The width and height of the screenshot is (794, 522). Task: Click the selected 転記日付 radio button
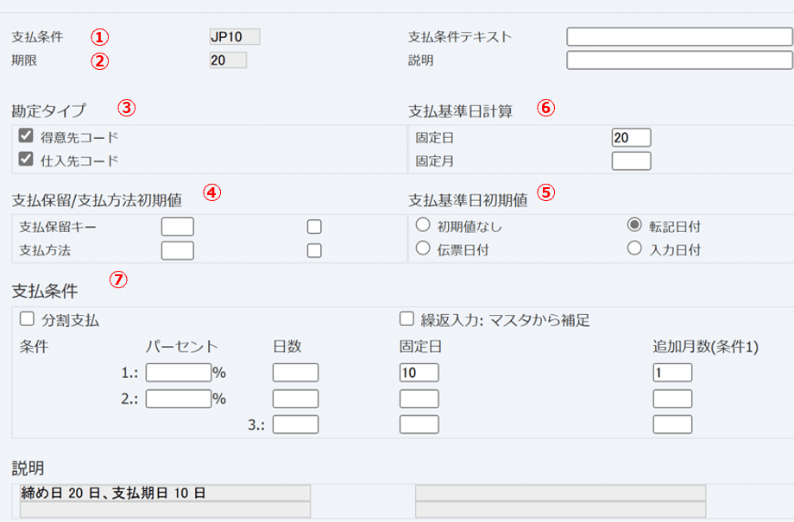coord(633,226)
